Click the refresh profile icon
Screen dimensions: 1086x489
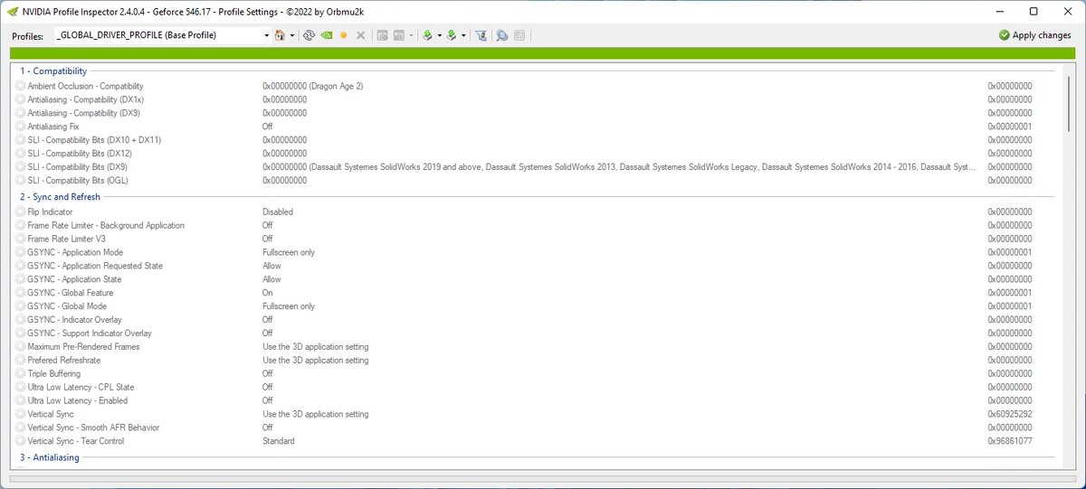click(309, 35)
